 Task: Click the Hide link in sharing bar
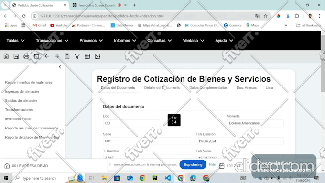(212, 164)
